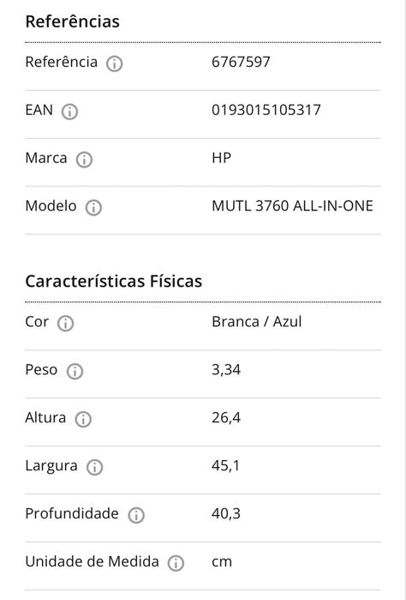Click the cm unit value
406x600 pixels.
[x=222, y=562]
